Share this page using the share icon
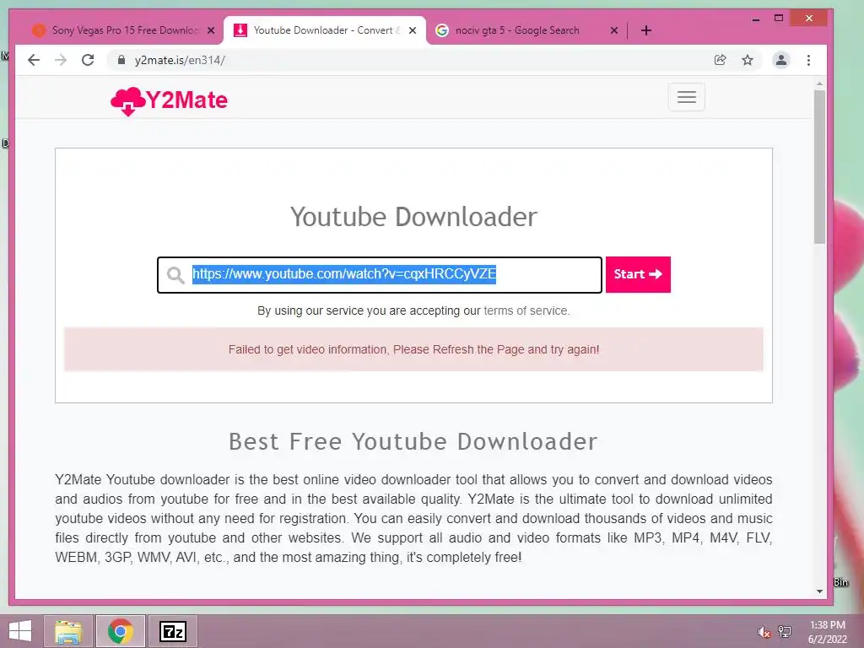This screenshot has height=648, width=864. [x=720, y=60]
